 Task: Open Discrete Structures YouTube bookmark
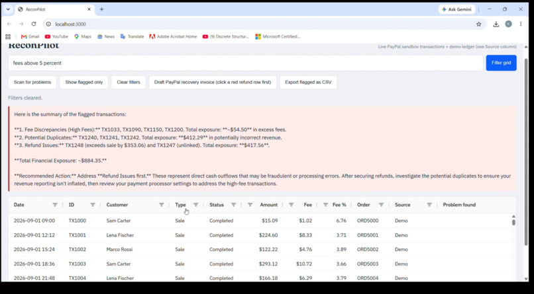tap(226, 36)
